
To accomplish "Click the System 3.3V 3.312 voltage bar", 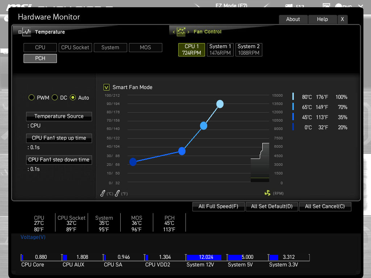I will coord(289,257).
